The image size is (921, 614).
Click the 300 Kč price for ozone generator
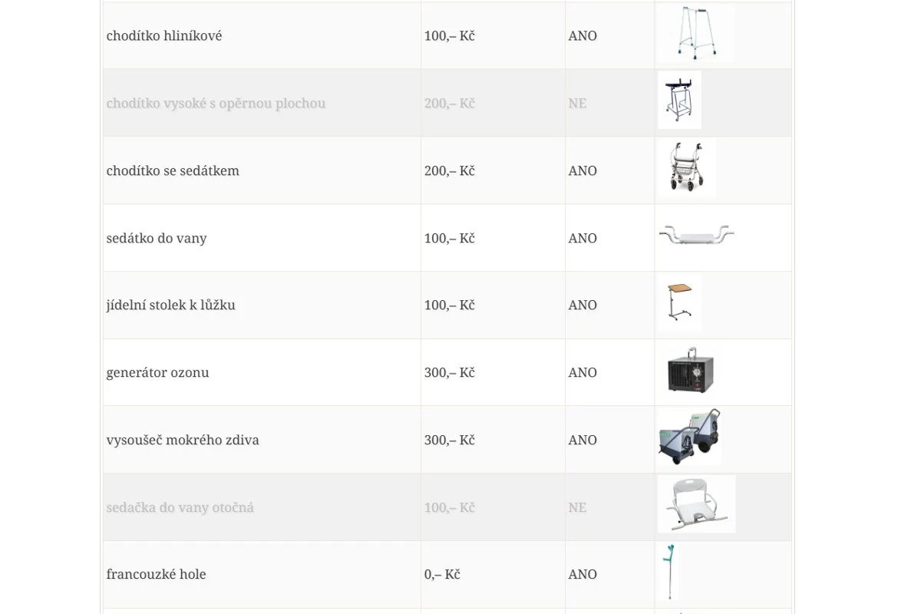pyautogui.click(x=449, y=373)
